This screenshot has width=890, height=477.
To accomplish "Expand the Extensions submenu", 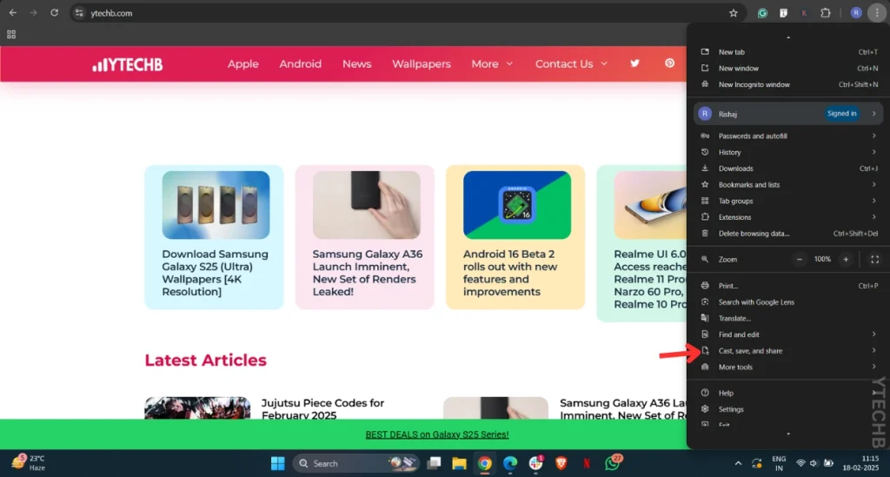I will 789,217.
